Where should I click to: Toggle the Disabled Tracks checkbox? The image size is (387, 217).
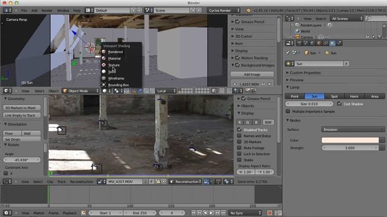tap(239, 130)
